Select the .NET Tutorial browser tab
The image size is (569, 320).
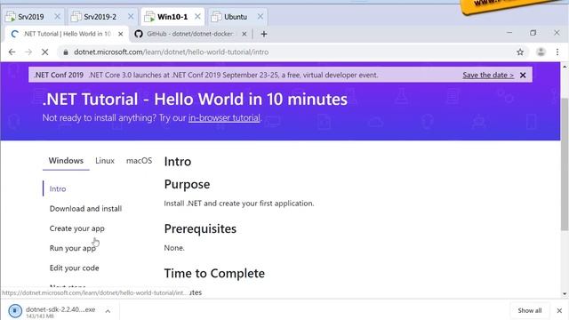[x=67, y=34]
